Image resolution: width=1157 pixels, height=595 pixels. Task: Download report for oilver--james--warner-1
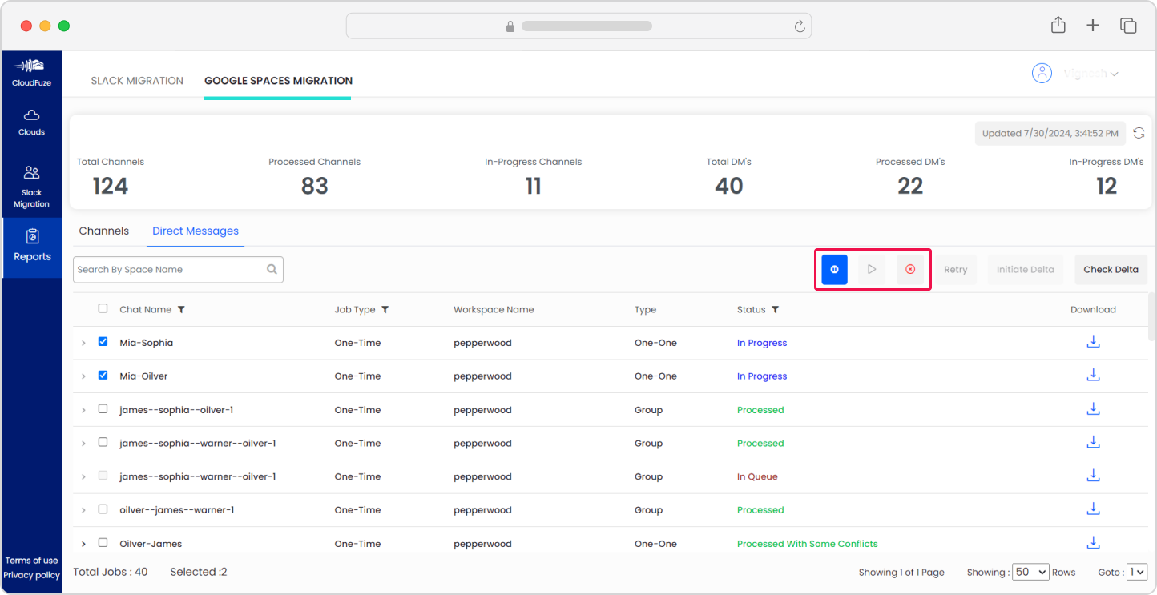(x=1093, y=509)
